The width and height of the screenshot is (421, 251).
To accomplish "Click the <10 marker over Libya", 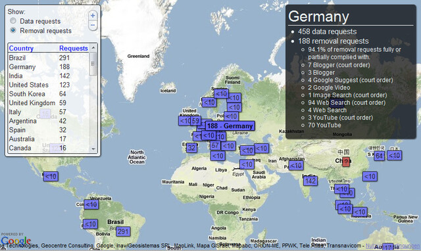I will pos(218,156).
